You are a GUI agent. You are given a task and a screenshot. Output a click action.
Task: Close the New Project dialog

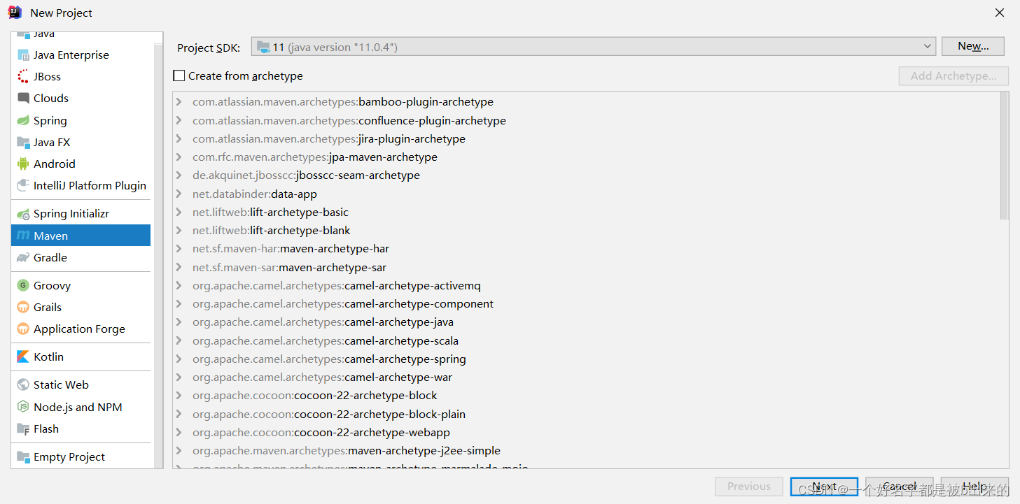pyautogui.click(x=1000, y=13)
